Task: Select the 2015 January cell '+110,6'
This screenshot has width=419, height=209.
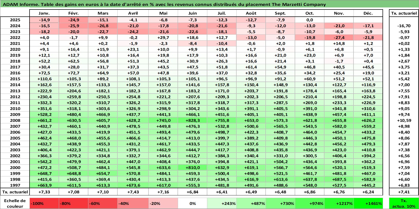Action: [44, 79]
